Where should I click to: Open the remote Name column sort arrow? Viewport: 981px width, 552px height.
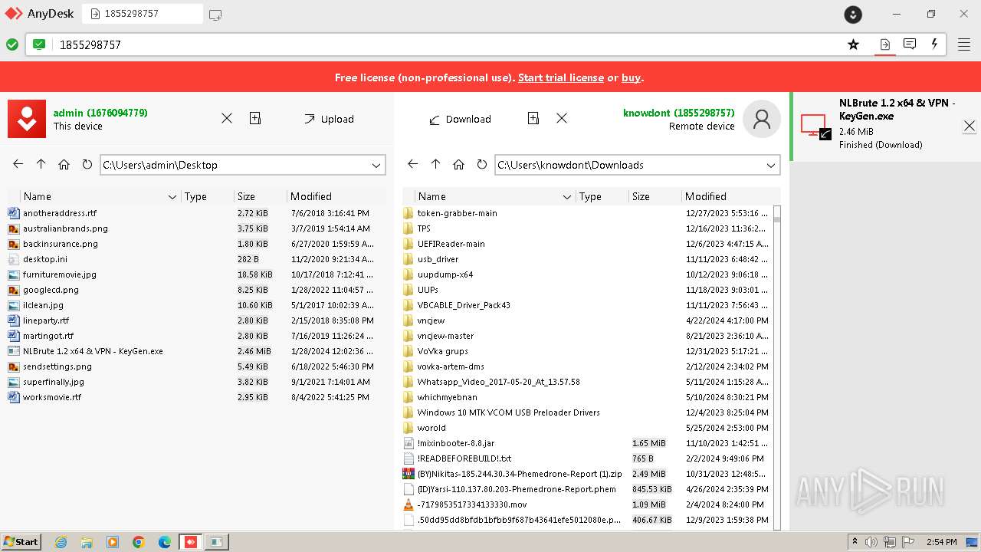pyautogui.click(x=566, y=197)
